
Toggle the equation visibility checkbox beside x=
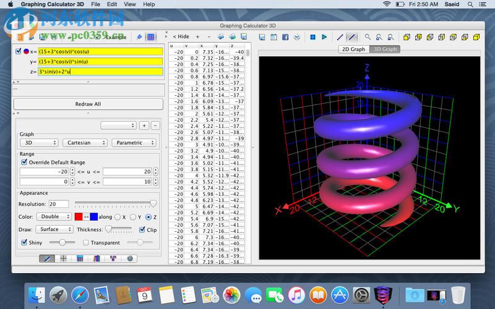[x=19, y=51]
